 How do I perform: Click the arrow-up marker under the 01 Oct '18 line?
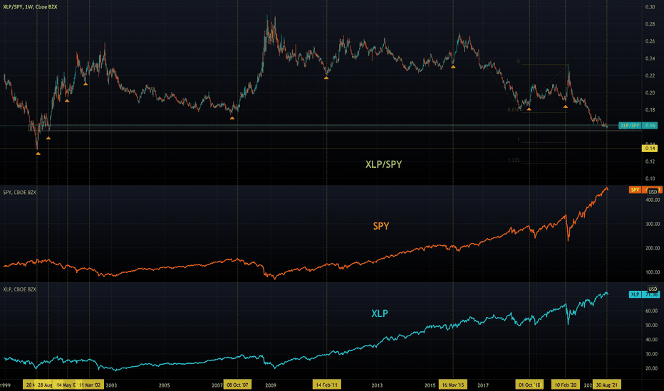coord(529,109)
